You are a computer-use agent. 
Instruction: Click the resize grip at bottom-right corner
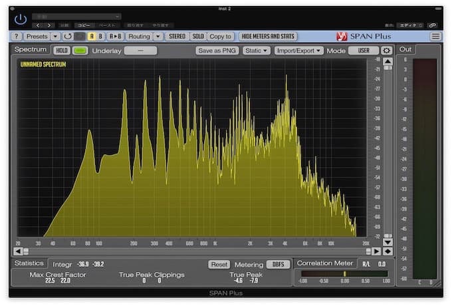[437, 284]
